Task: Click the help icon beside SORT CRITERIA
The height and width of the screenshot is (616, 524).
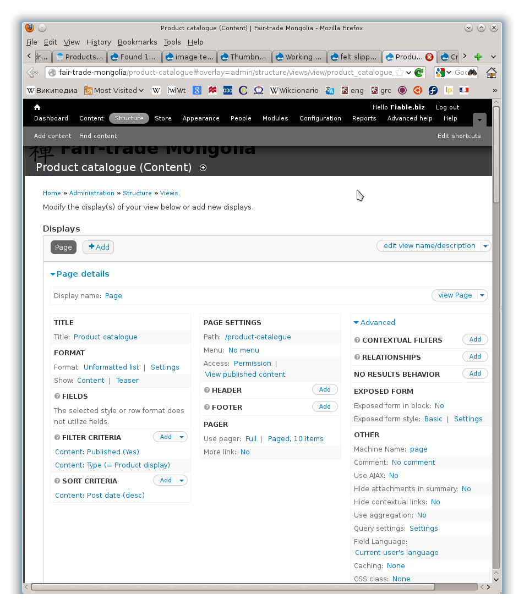Action: point(58,480)
